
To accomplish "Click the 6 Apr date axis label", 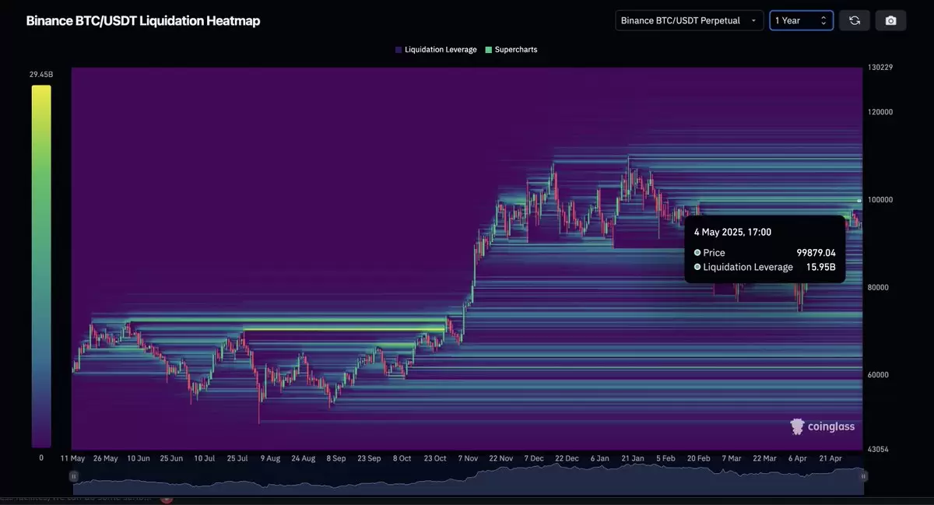I will click(798, 459).
